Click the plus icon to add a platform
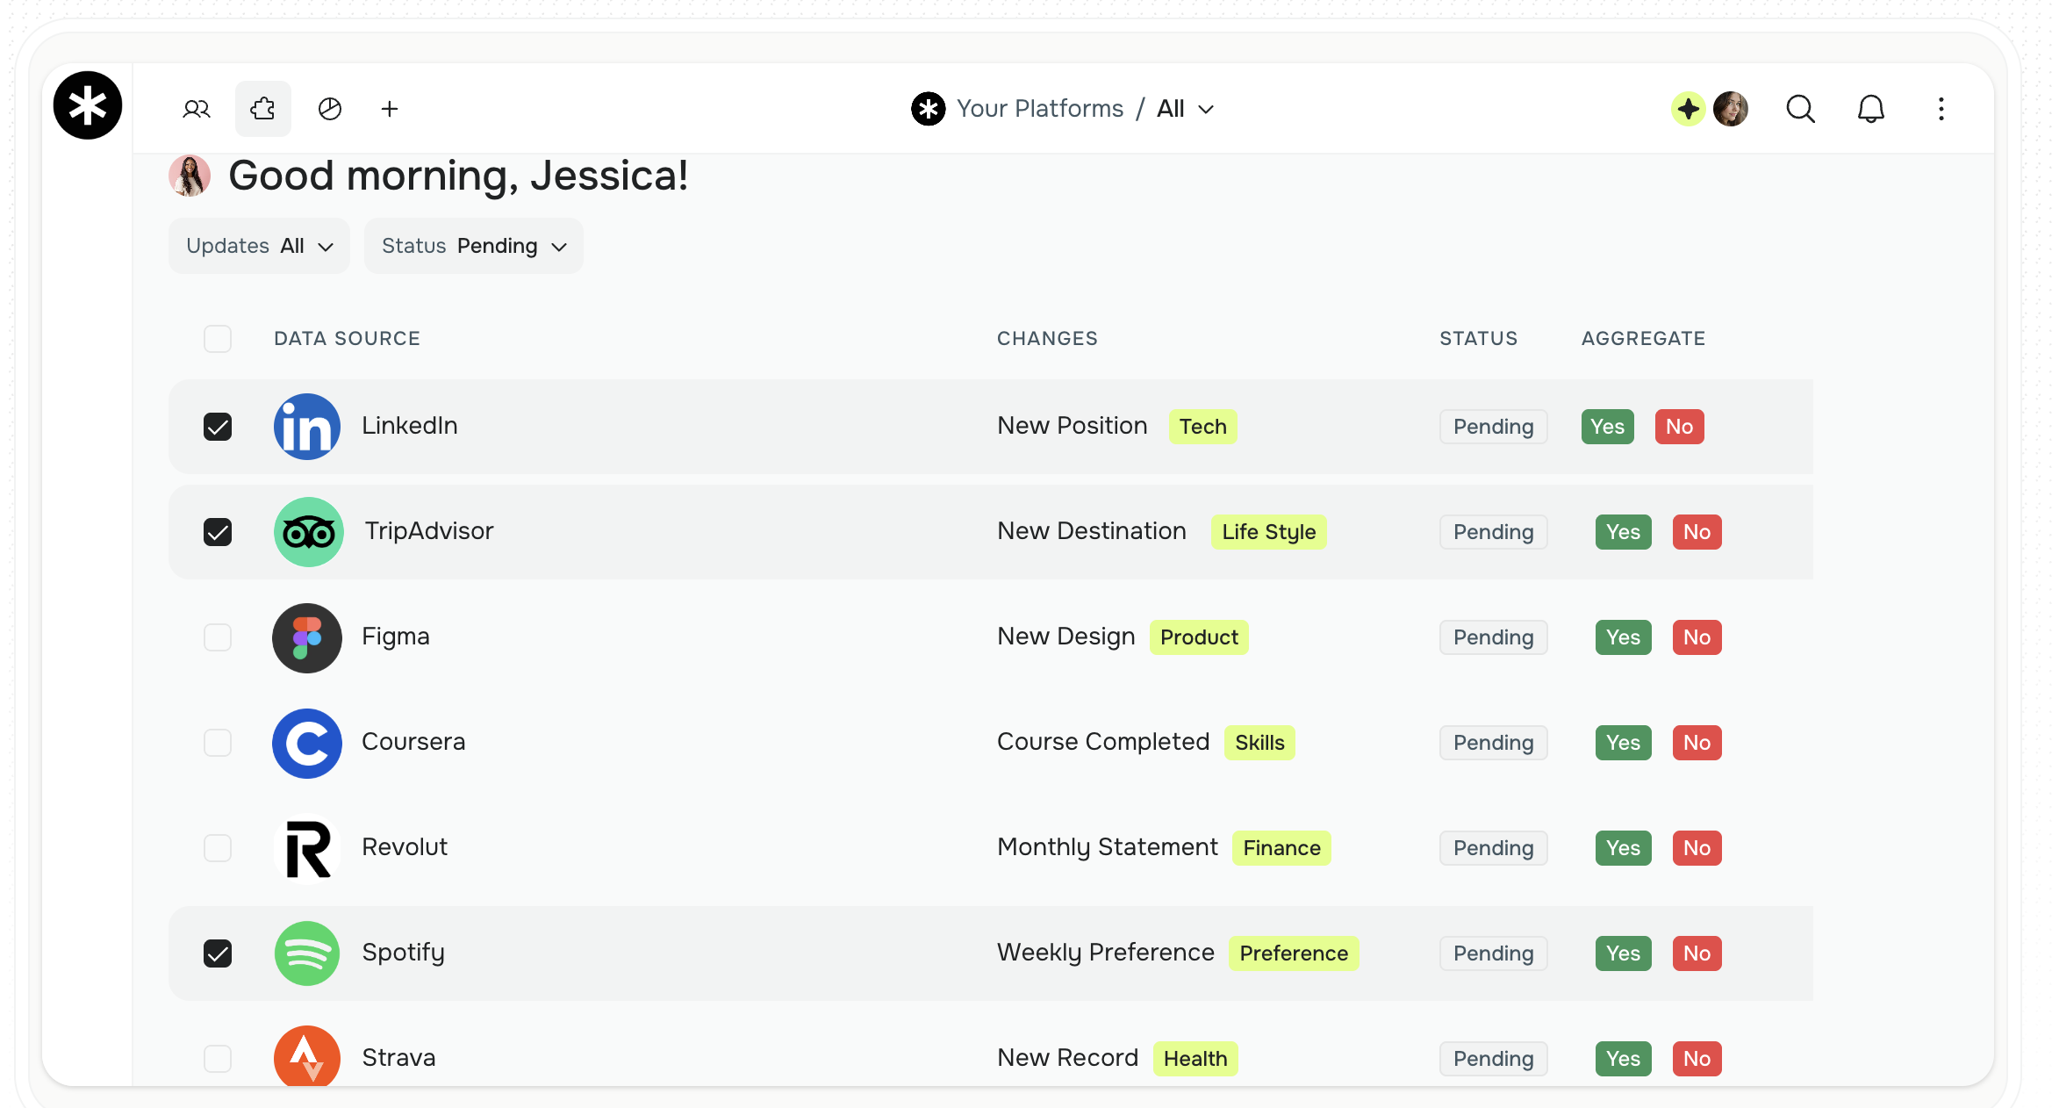The image size is (2052, 1108). tap(390, 108)
